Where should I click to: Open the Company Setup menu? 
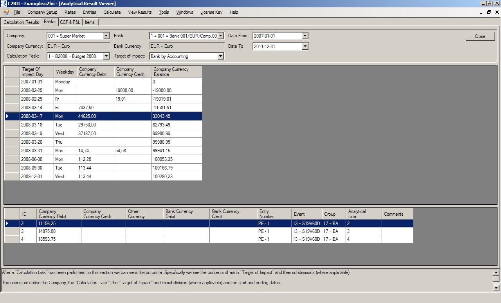point(42,12)
